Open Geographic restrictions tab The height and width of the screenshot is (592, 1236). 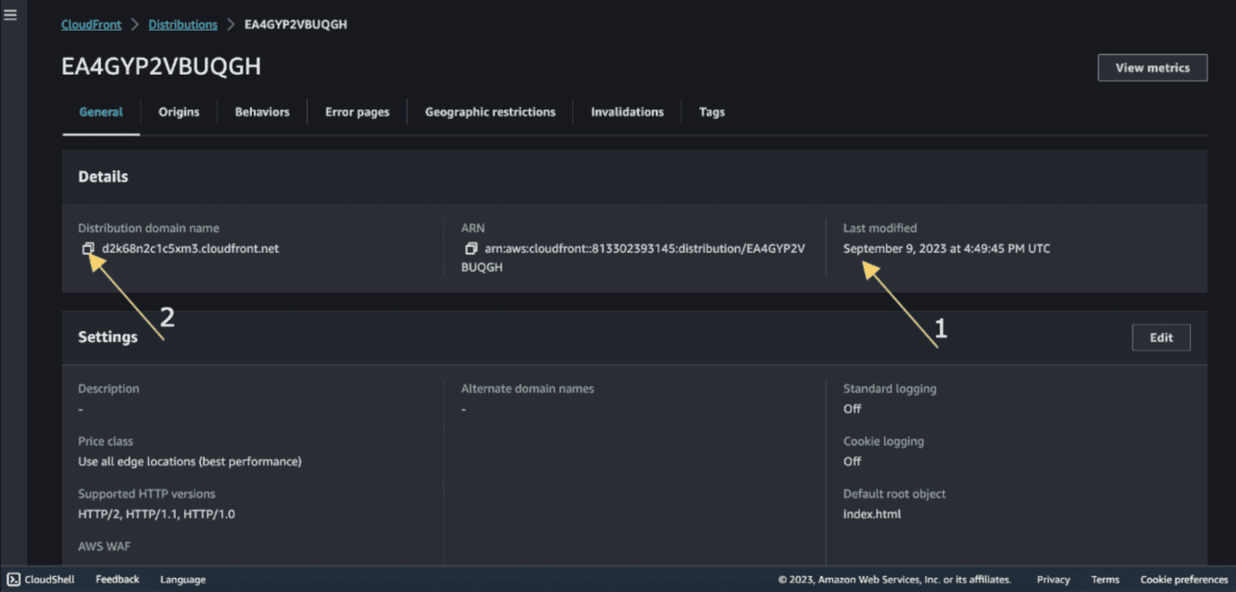(490, 112)
